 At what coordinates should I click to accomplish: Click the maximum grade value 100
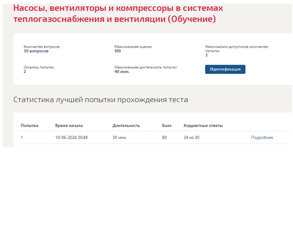[x=118, y=51]
